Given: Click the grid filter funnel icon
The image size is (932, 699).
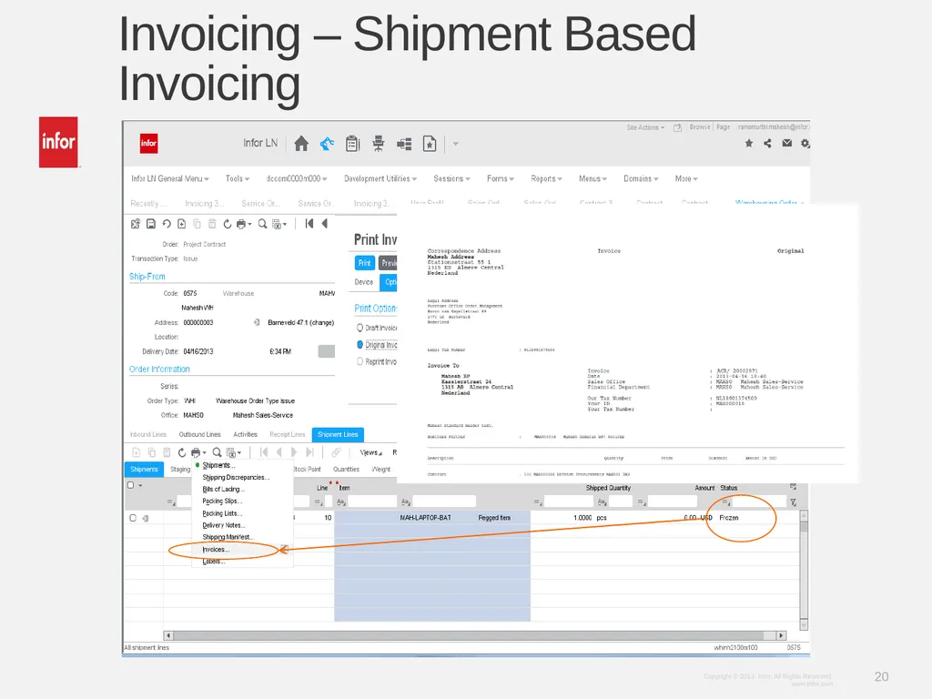Looking at the screenshot, I should (x=793, y=502).
